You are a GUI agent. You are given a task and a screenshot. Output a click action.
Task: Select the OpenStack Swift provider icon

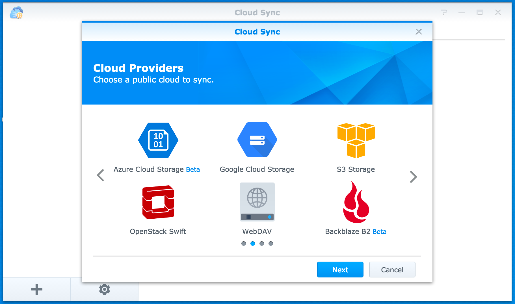pyautogui.click(x=158, y=202)
